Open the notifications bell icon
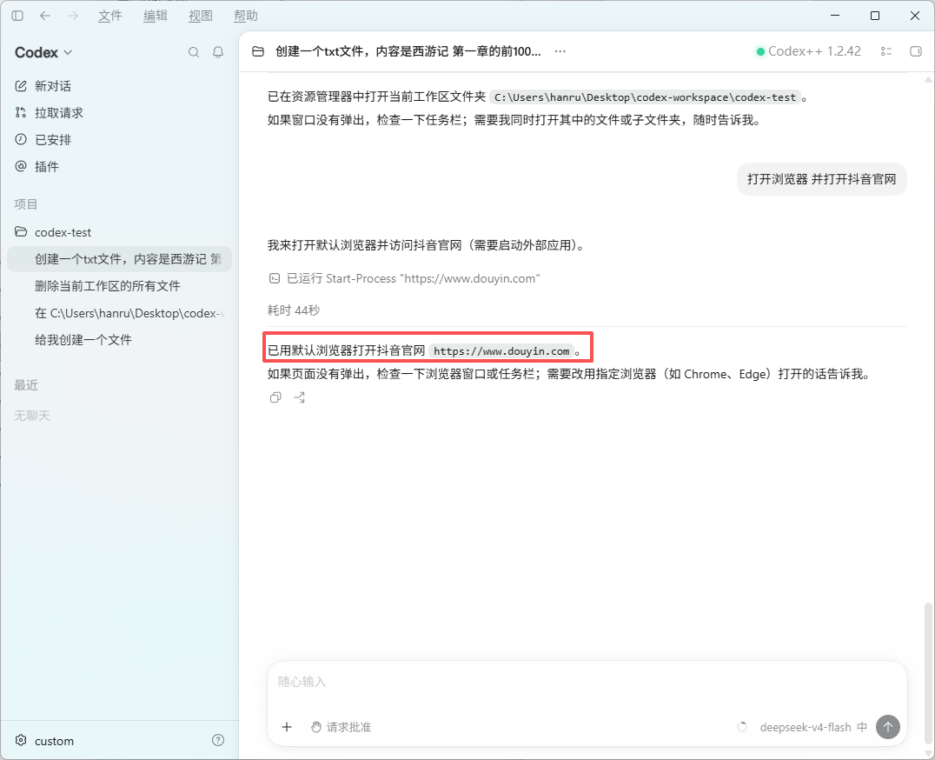Image resolution: width=935 pixels, height=760 pixels. click(x=218, y=52)
